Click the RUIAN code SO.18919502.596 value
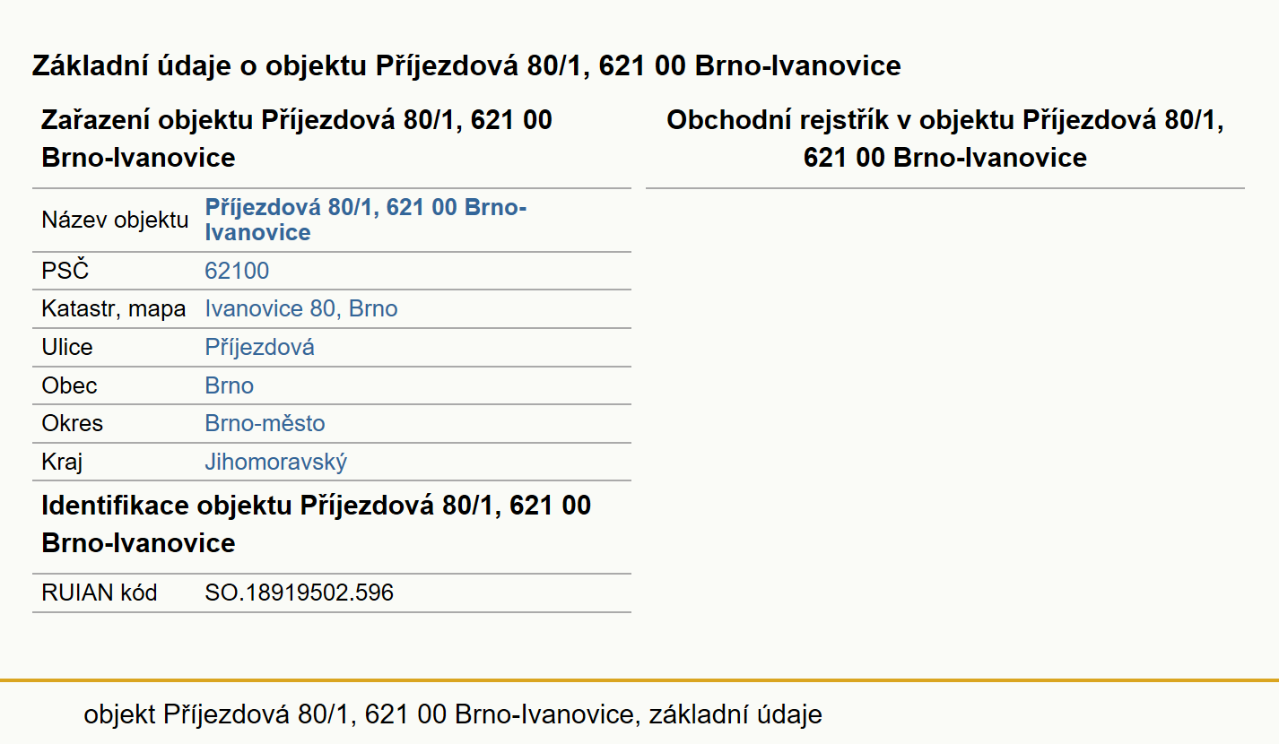The image size is (1279, 744). [300, 593]
